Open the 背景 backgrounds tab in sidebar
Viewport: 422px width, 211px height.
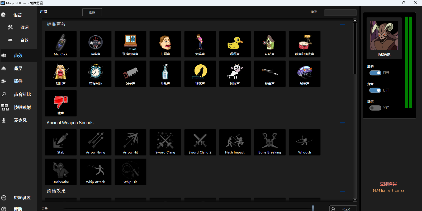click(18, 69)
